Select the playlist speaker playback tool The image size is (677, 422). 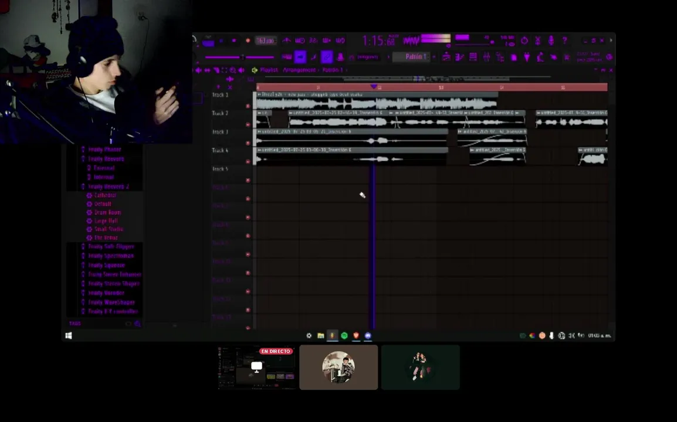point(241,70)
